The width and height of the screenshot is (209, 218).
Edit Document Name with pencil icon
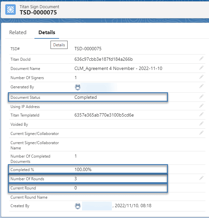201,68
